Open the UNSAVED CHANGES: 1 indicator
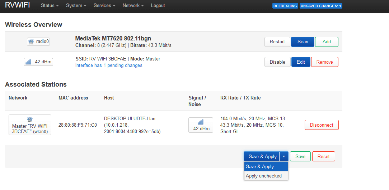This screenshot has height=190, width=389. (321, 6)
